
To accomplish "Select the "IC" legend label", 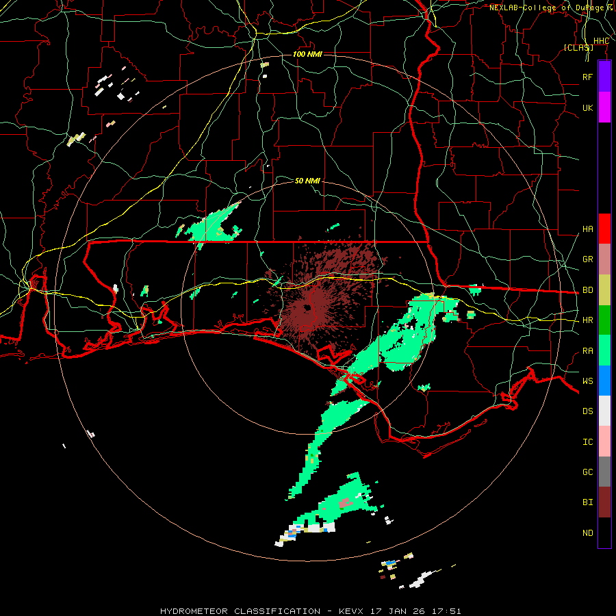I will (587, 442).
